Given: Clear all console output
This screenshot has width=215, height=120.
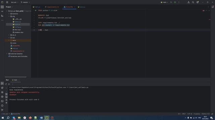Looking at the screenshot, I should coord(6,103).
